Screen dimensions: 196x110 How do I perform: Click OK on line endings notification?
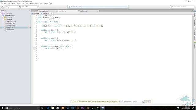[148, 101]
